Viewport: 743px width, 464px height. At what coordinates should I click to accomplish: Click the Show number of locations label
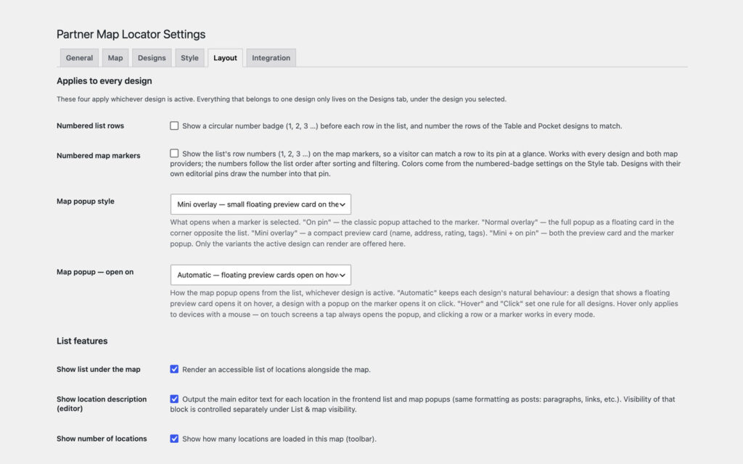point(102,439)
